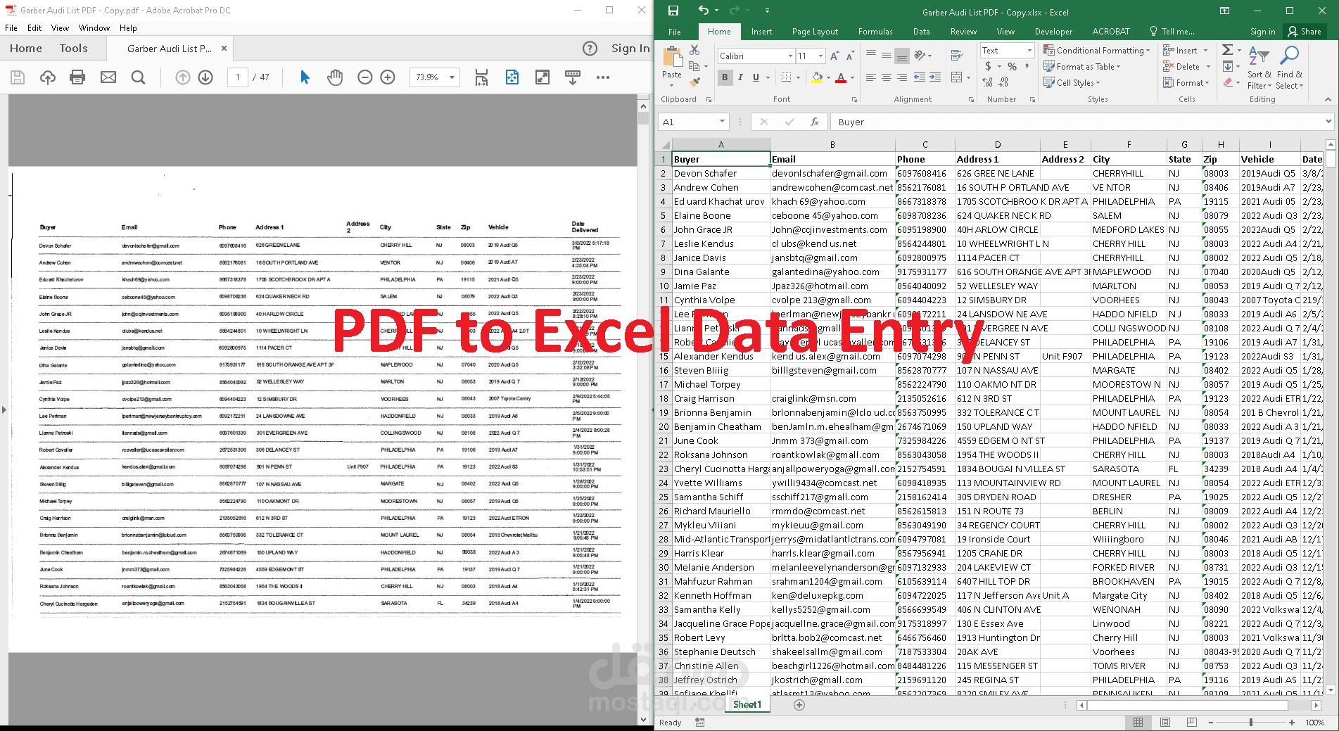Open the Page Layout ribbon tab

click(x=815, y=32)
